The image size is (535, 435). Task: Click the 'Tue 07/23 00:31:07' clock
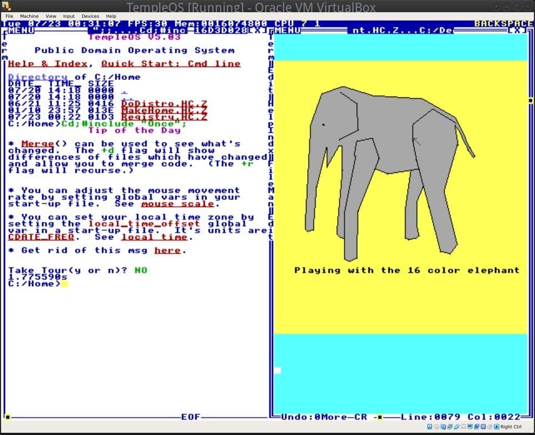coord(60,23)
